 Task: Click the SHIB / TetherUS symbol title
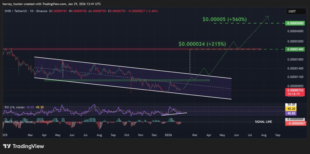[x=15, y=11]
